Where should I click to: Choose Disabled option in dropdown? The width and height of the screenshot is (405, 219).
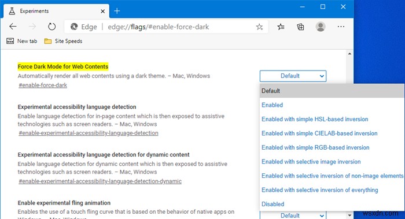pyautogui.click(x=332, y=204)
